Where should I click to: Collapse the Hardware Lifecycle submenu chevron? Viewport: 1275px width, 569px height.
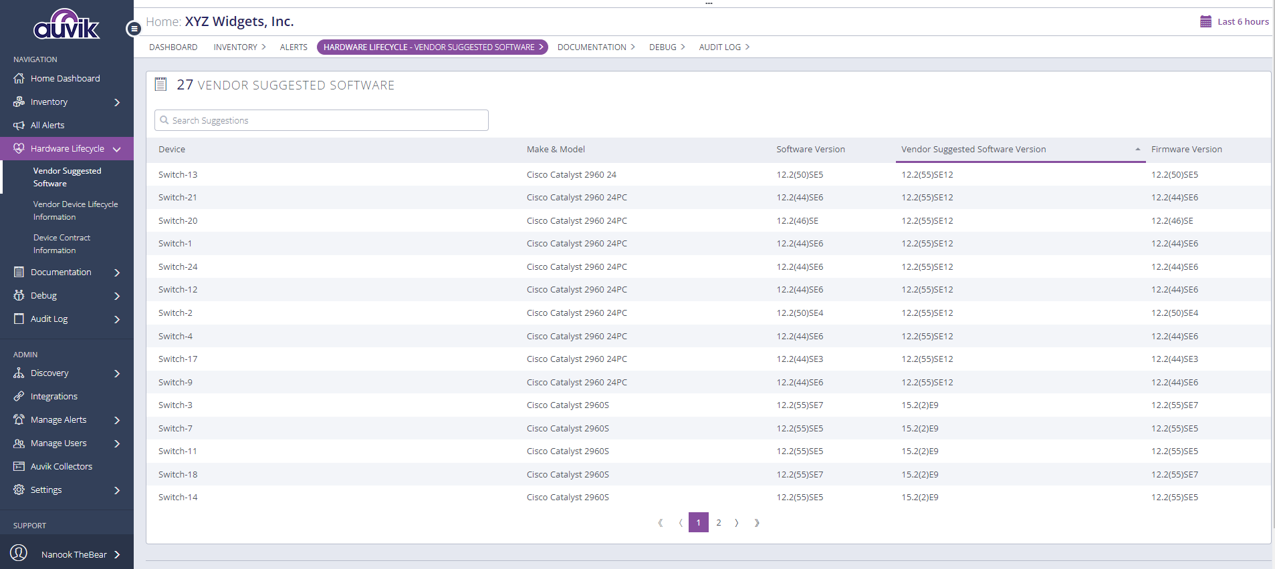[117, 149]
